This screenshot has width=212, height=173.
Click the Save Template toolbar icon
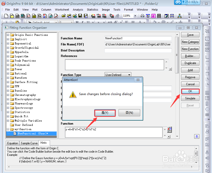click(86, 16)
